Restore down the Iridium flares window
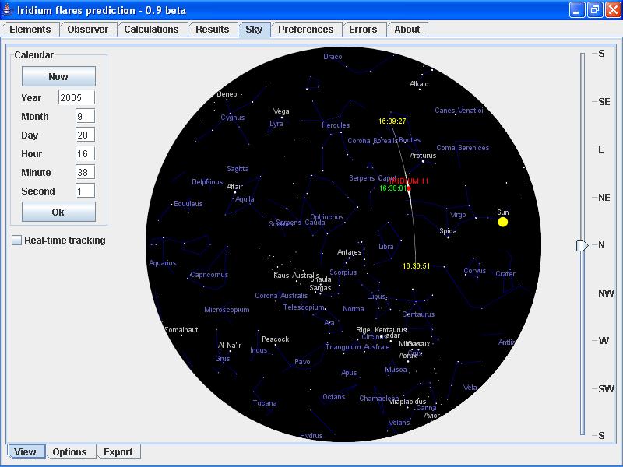 [595, 9]
